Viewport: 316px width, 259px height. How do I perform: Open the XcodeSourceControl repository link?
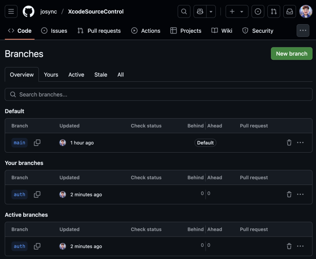96,12
